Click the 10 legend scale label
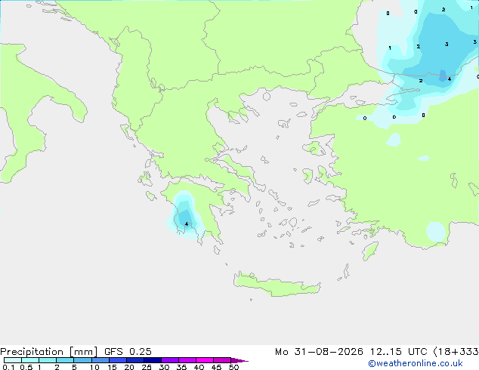The image size is (479, 370). tap(94, 367)
